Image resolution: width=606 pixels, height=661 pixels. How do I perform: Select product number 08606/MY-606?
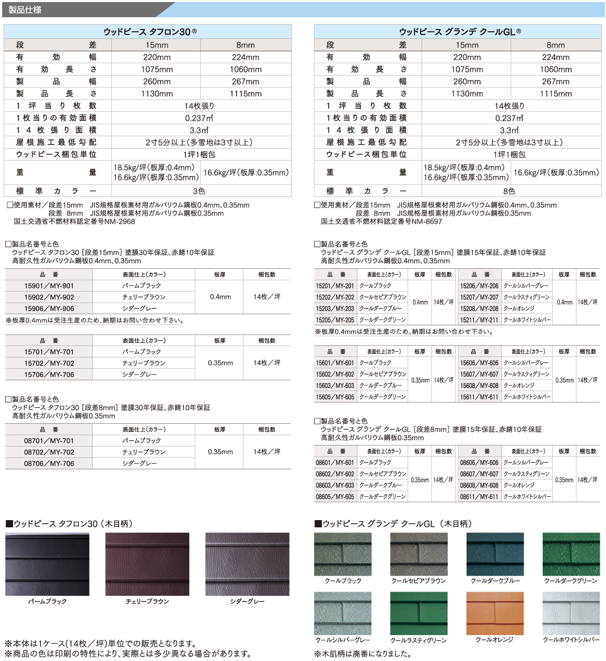click(x=480, y=463)
